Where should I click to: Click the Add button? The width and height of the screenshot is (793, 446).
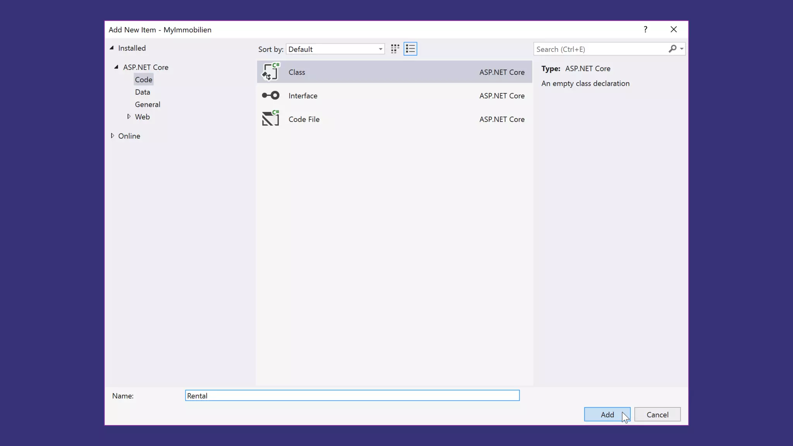607,414
